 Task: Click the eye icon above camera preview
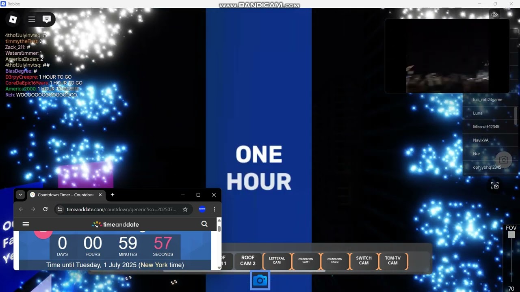pyautogui.click(x=494, y=15)
